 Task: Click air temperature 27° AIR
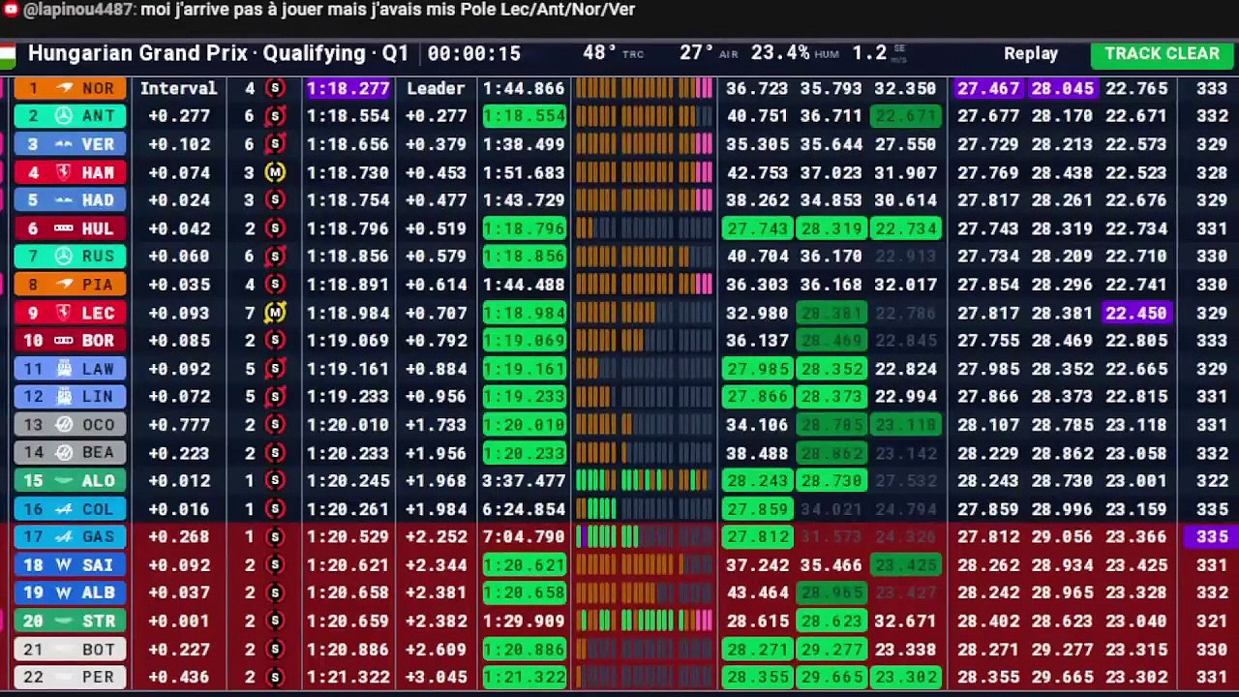point(709,54)
